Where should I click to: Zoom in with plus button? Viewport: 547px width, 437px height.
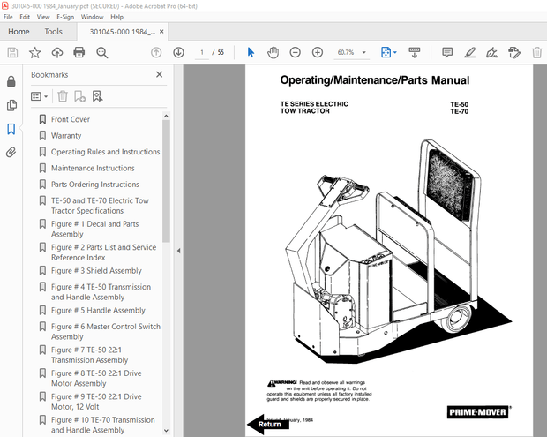(318, 53)
